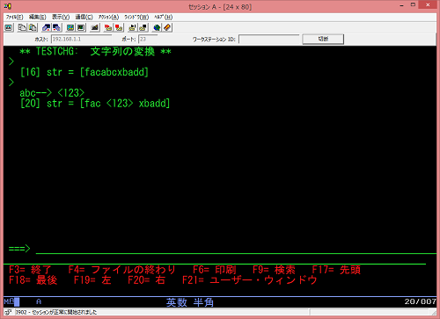Click the ワークステーション ID: label

tap(214, 39)
